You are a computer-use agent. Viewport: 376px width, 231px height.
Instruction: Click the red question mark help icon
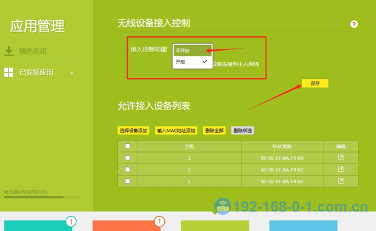(x=354, y=24)
